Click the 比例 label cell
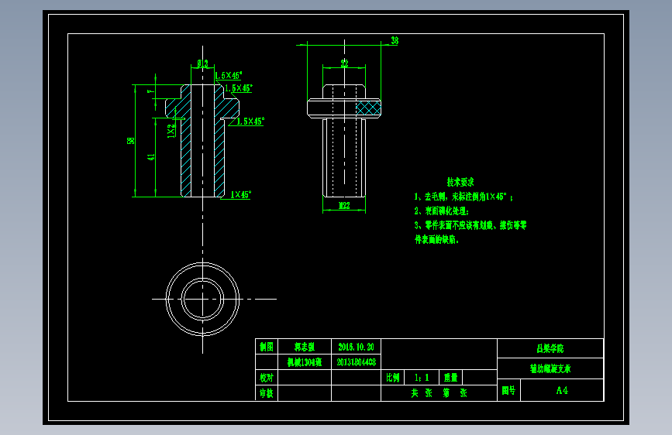 pos(392,378)
